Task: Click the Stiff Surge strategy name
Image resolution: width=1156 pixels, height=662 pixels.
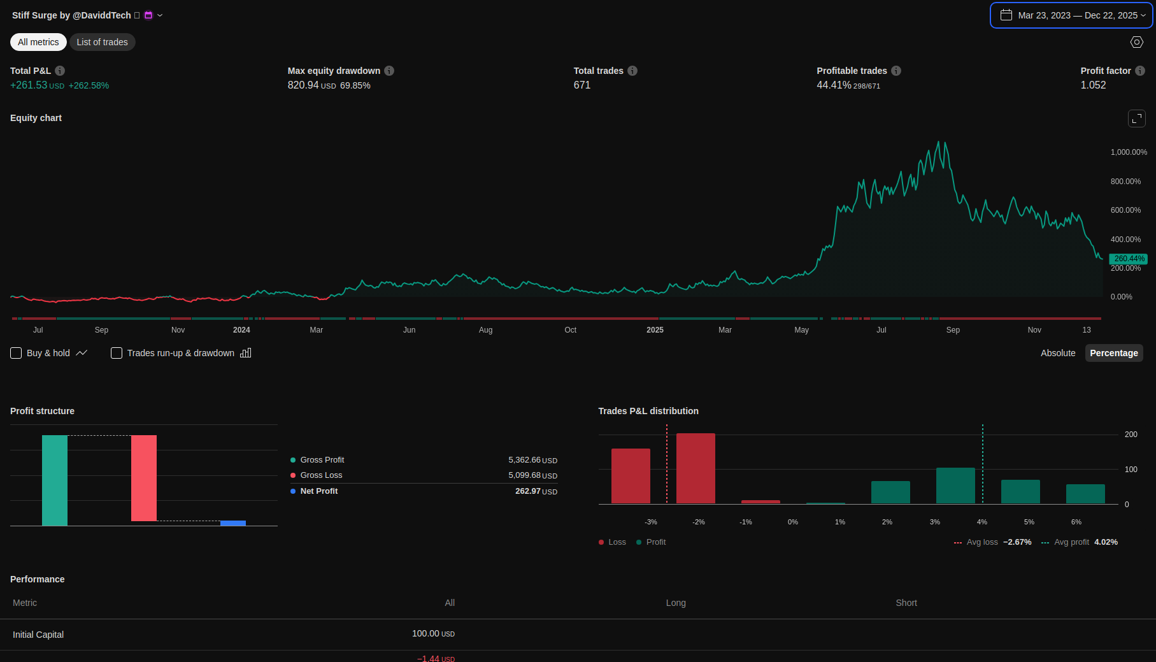Action: coord(71,15)
